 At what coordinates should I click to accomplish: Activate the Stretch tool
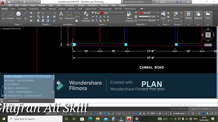point(38,21)
